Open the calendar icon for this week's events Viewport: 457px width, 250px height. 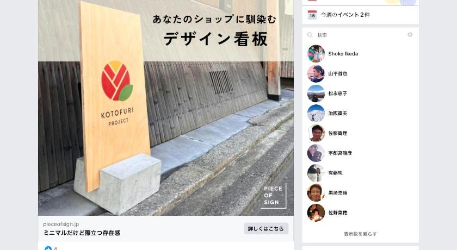pyautogui.click(x=312, y=15)
